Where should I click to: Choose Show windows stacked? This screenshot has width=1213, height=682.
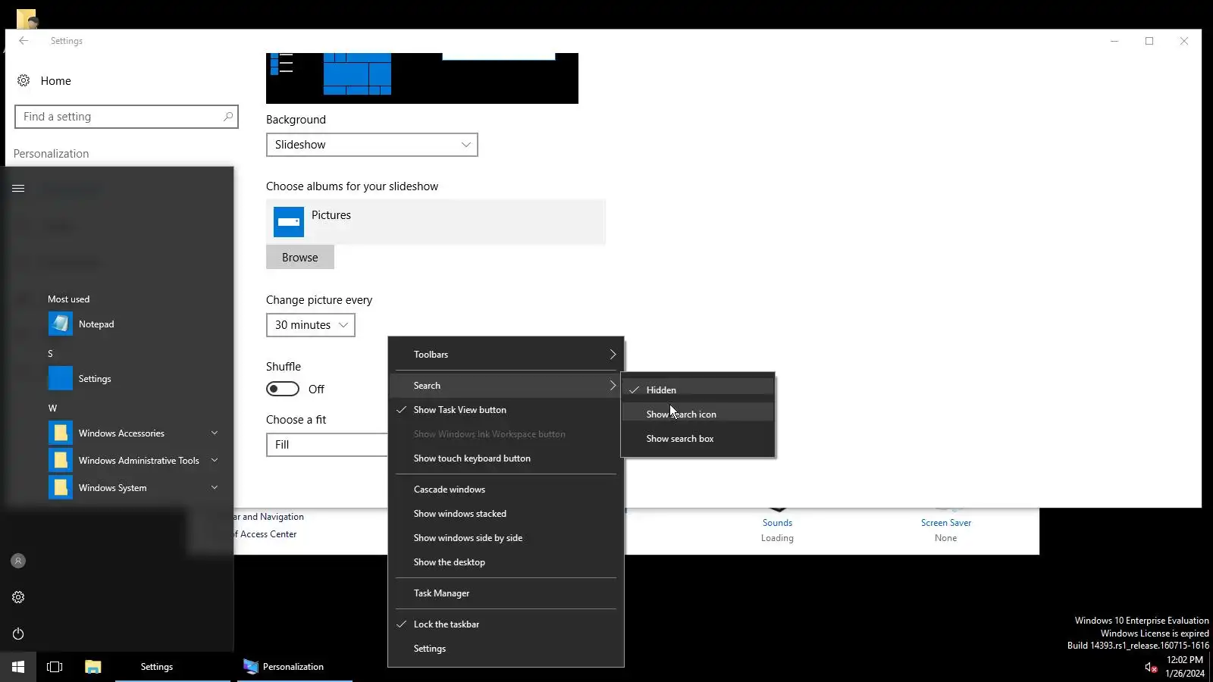tap(506, 513)
